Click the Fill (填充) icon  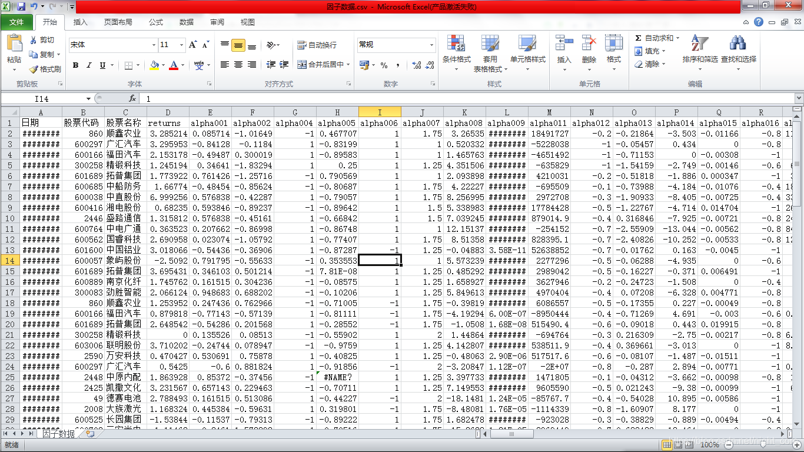(x=639, y=51)
